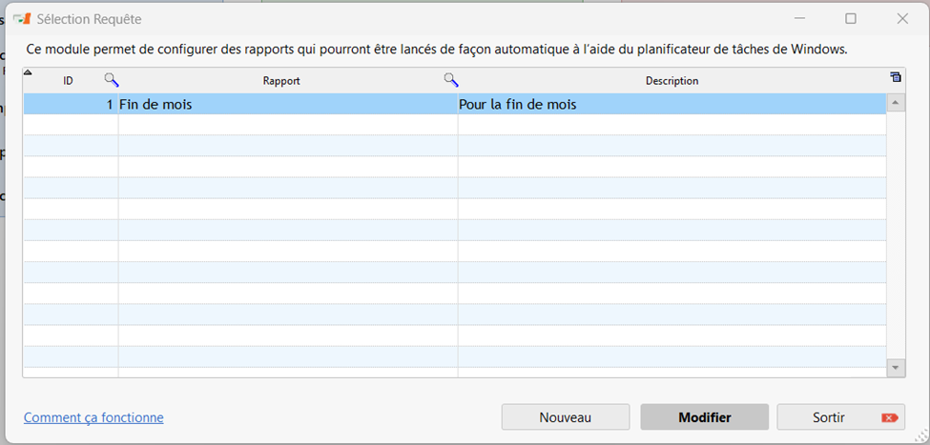Close the window using the title bar X
The height and width of the screenshot is (445, 930).
click(901, 19)
